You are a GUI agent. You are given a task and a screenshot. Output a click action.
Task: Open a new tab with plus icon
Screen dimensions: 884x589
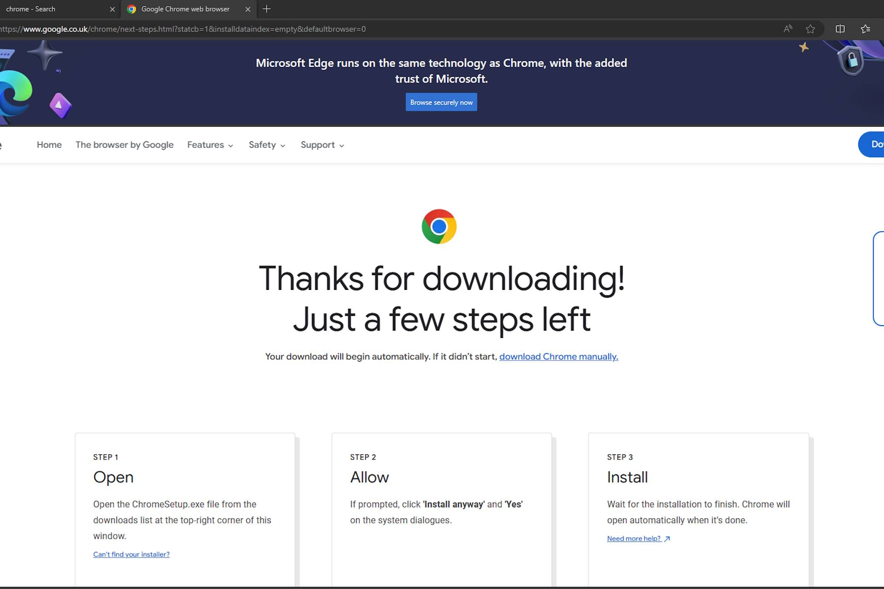tap(266, 9)
